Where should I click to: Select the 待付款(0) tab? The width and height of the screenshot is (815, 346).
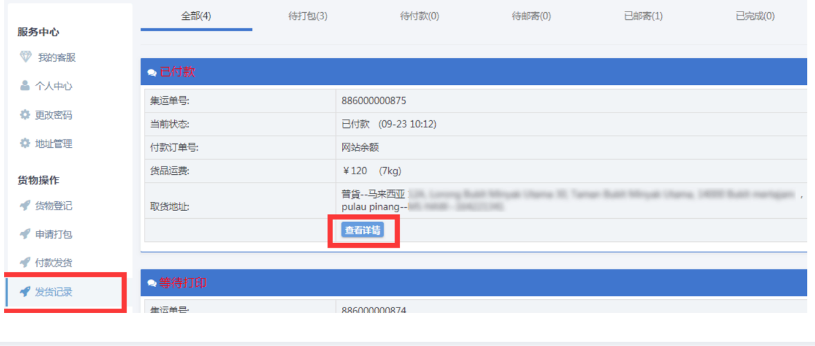tap(420, 16)
